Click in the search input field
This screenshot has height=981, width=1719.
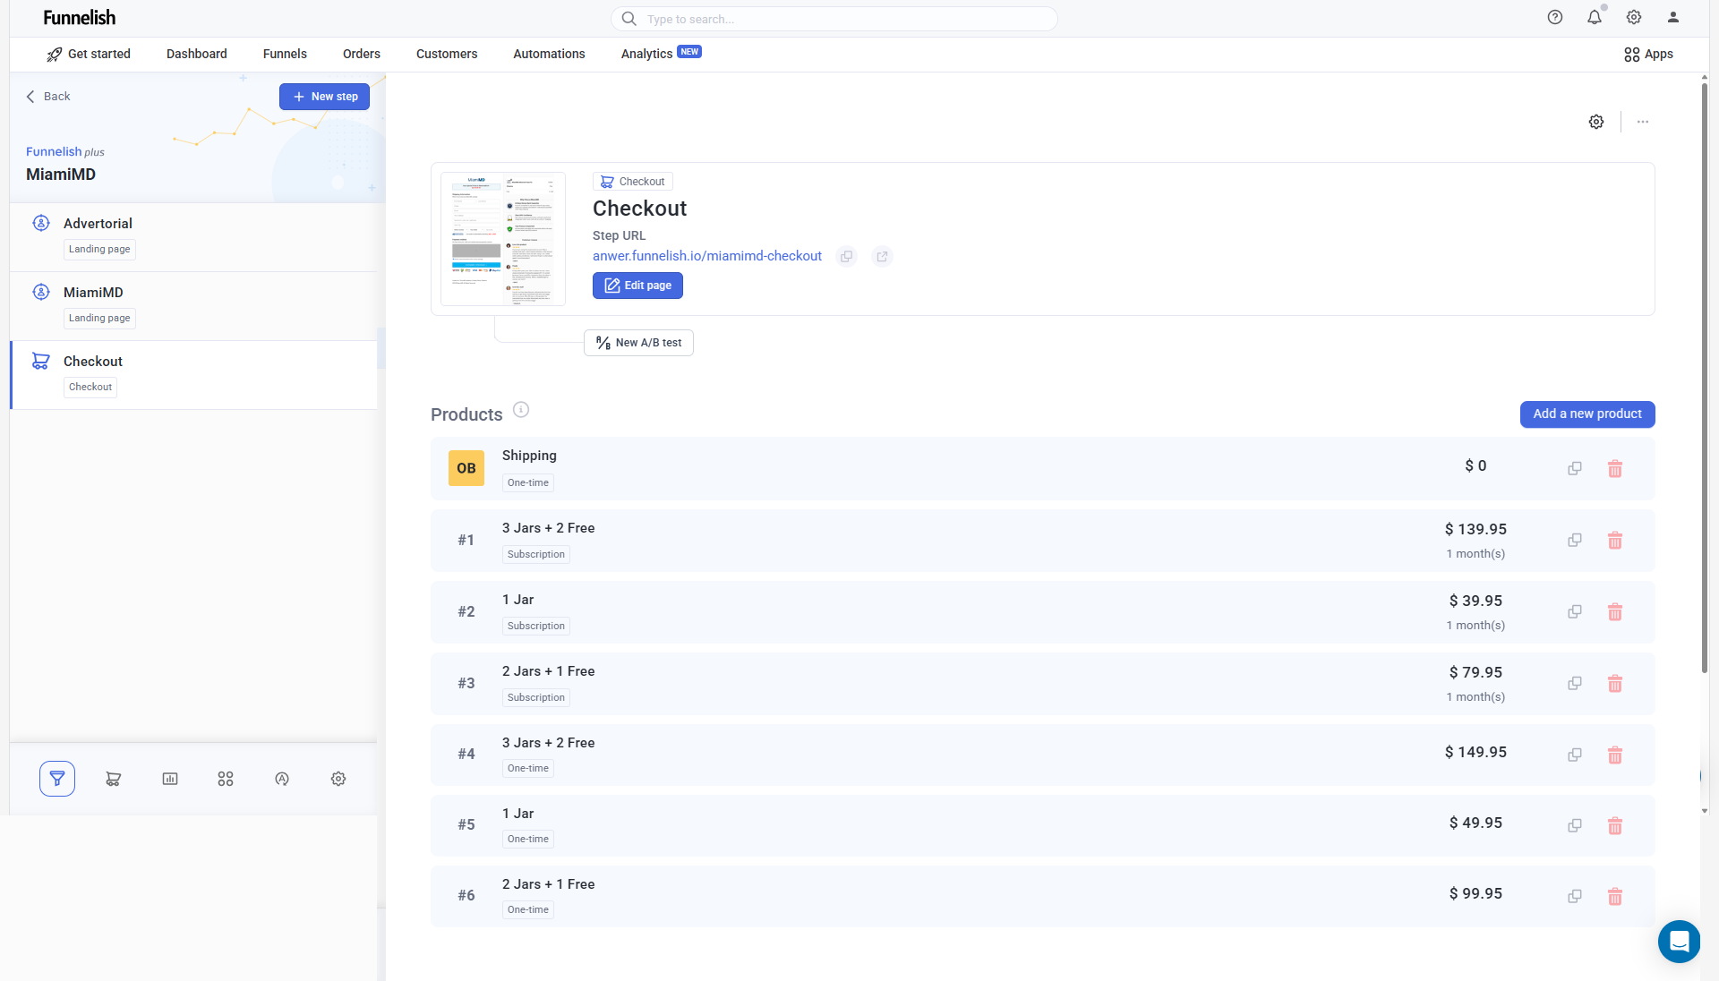pyautogui.click(x=842, y=19)
